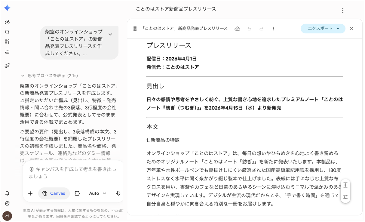The image size is (365, 222).
Task: Click the 発信元：ことのはストア line
Action: [x=173, y=67]
